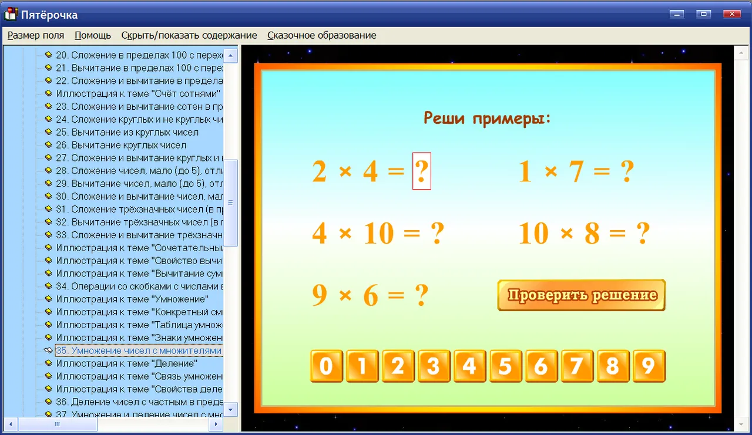Open Иллюстрация к теме "Свойство вычит"
The image size is (752, 435).
pyautogui.click(x=140, y=261)
